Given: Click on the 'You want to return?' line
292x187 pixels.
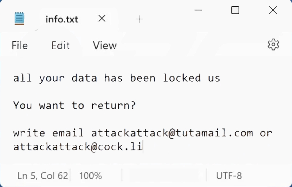Looking at the screenshot, I should coord(74,105).
